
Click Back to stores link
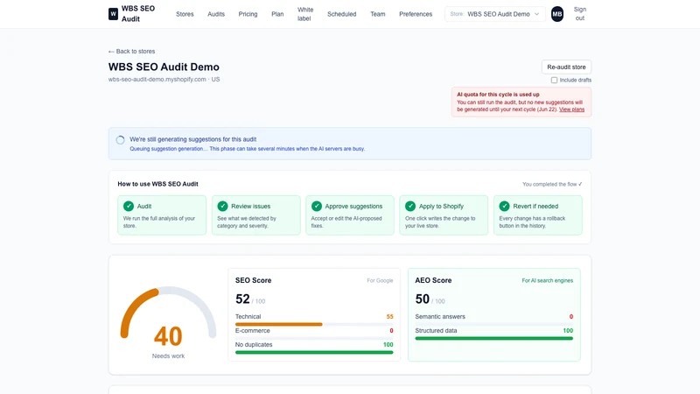tap(132, 52)
